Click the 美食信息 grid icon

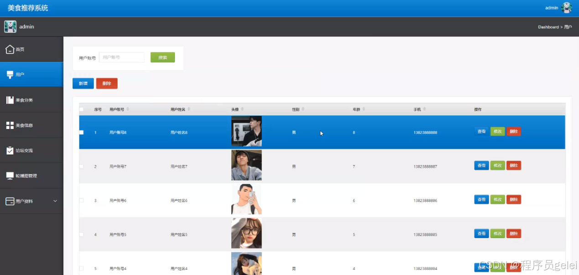click(10, 125)
